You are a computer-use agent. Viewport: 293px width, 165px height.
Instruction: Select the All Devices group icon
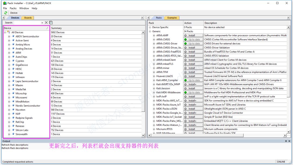(x=9, y=32)
